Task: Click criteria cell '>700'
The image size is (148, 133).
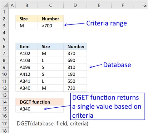Action: point(51,26)
